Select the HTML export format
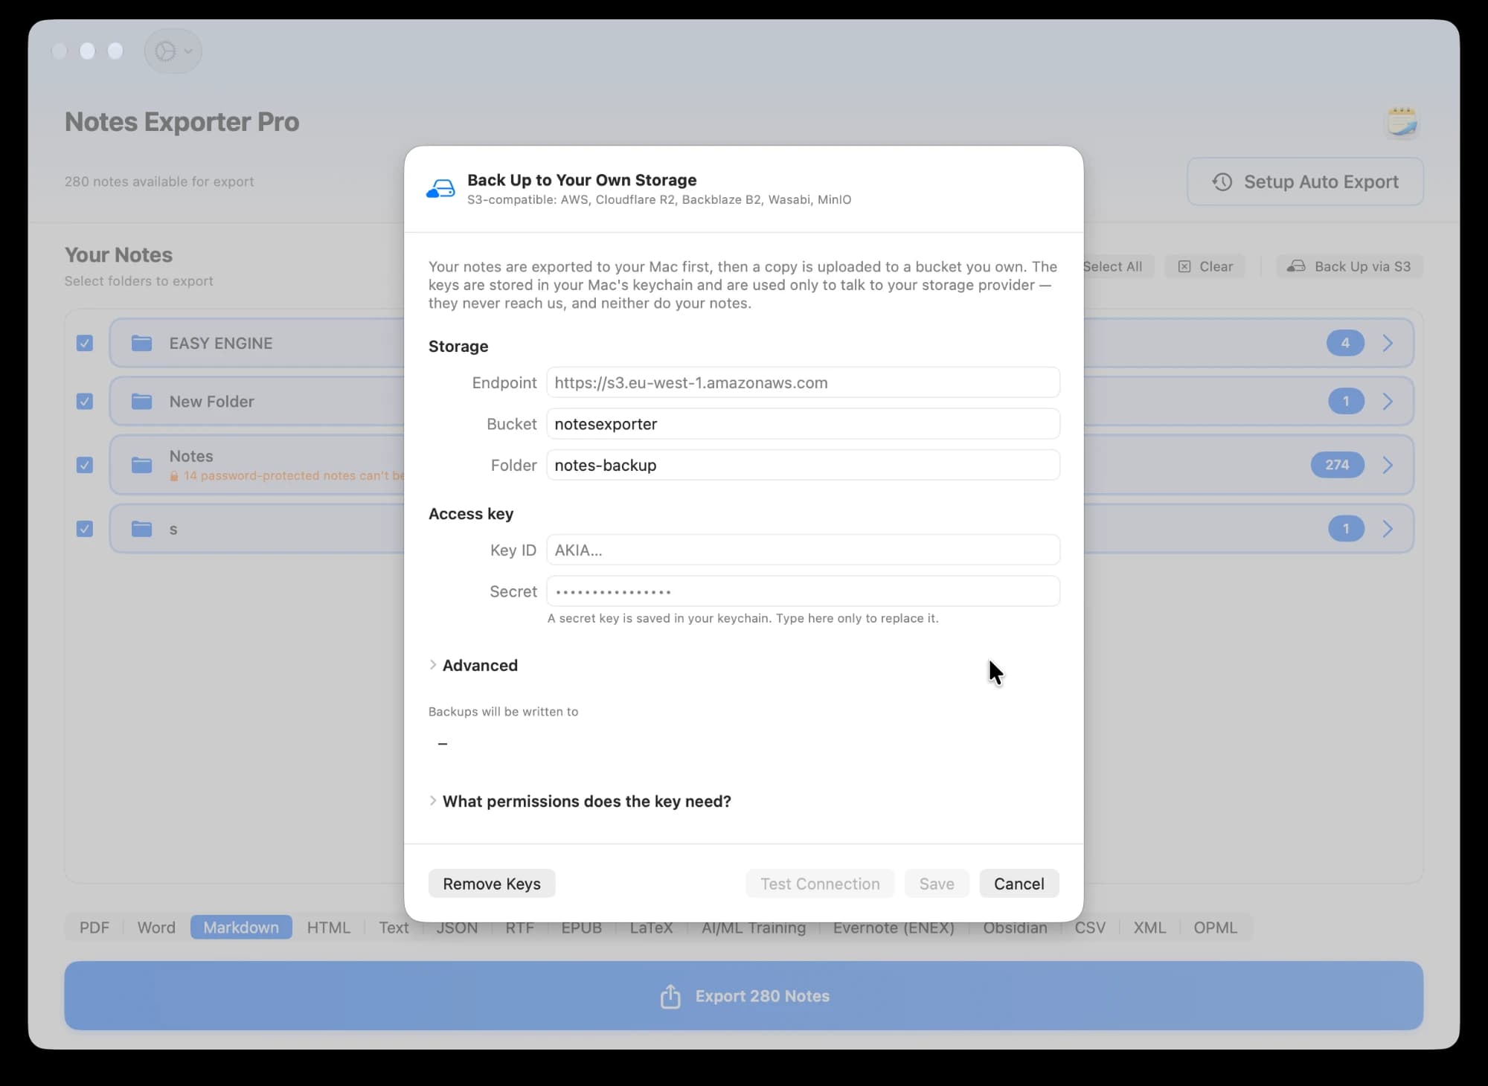Image resolution: width=1488 pixels, height=1086 pixels. pyautogui.click(x=328, y=928)
